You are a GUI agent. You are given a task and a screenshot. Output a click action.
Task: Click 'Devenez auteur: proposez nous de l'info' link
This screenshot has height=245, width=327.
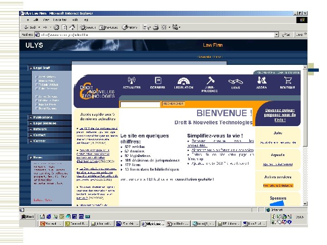coord(280,115)
